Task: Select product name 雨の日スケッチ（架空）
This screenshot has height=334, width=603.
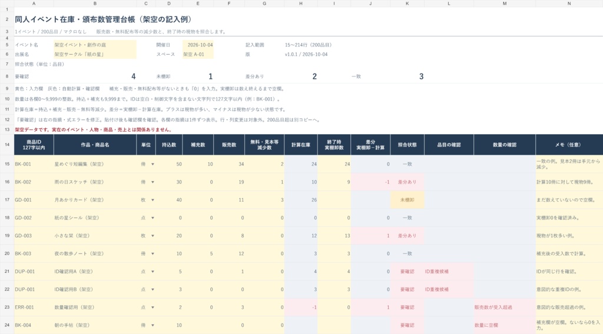Action: (x=95, y=182)
